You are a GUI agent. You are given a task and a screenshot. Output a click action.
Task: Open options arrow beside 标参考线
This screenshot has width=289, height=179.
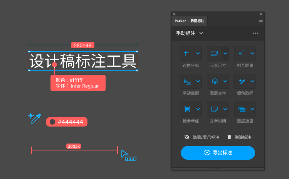(198, 109)
